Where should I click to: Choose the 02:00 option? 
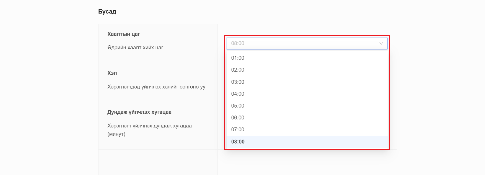point(238,70)
